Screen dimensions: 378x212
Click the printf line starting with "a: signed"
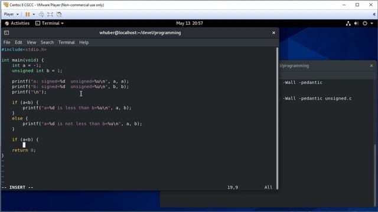[70, 81]
